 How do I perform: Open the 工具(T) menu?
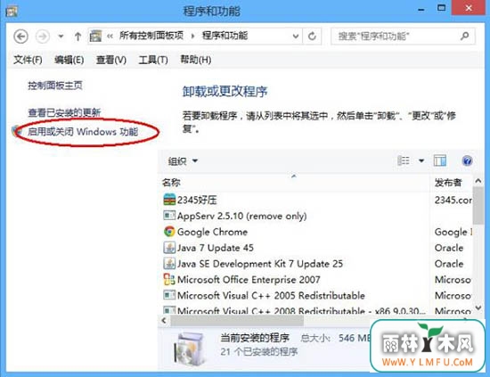click(153, 60)
